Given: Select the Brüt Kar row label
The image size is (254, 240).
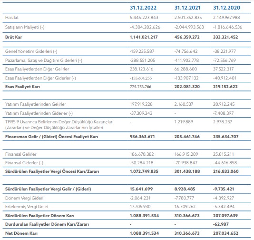Looking at the screenshot, I should click(13, 37).
